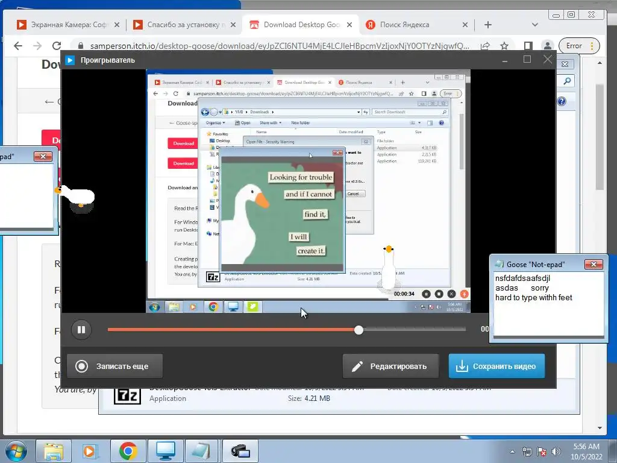Click the Chrome Error update button
Screen dimensions: 617x463
tap(579, 46)
